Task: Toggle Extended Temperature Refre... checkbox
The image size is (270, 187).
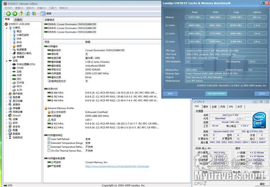Action: (x=49, y=147)
